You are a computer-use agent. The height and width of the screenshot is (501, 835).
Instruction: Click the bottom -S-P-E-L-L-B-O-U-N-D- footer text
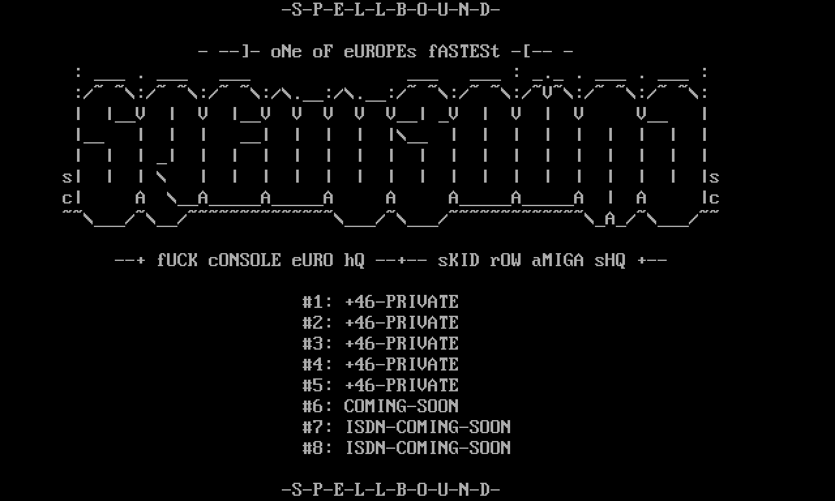391,489
